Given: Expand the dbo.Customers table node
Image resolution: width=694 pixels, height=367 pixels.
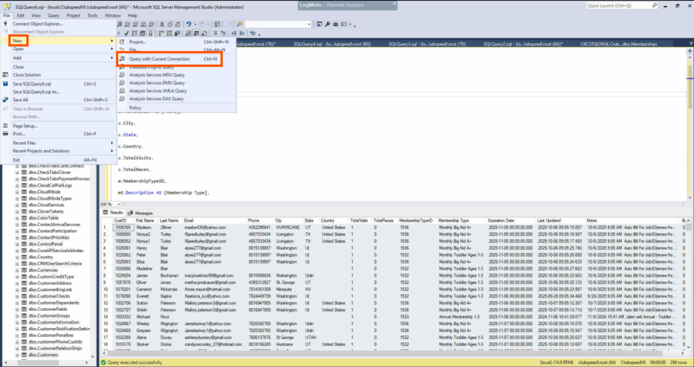Looking at the screenshot, I should click(x=17, y=355).
